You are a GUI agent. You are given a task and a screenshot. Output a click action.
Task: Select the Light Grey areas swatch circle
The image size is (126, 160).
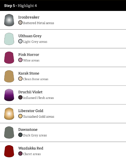(x=20, y=41)
